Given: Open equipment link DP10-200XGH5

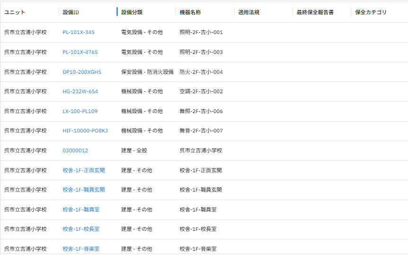Looking at the screenshot, I should point(82,72).
